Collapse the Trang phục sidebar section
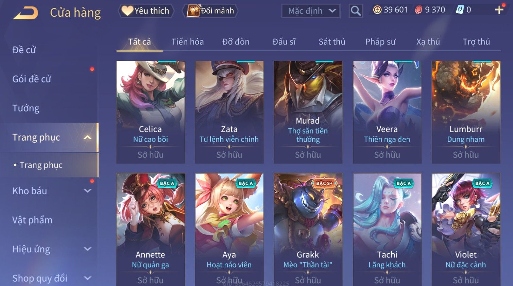 (87, 137)
